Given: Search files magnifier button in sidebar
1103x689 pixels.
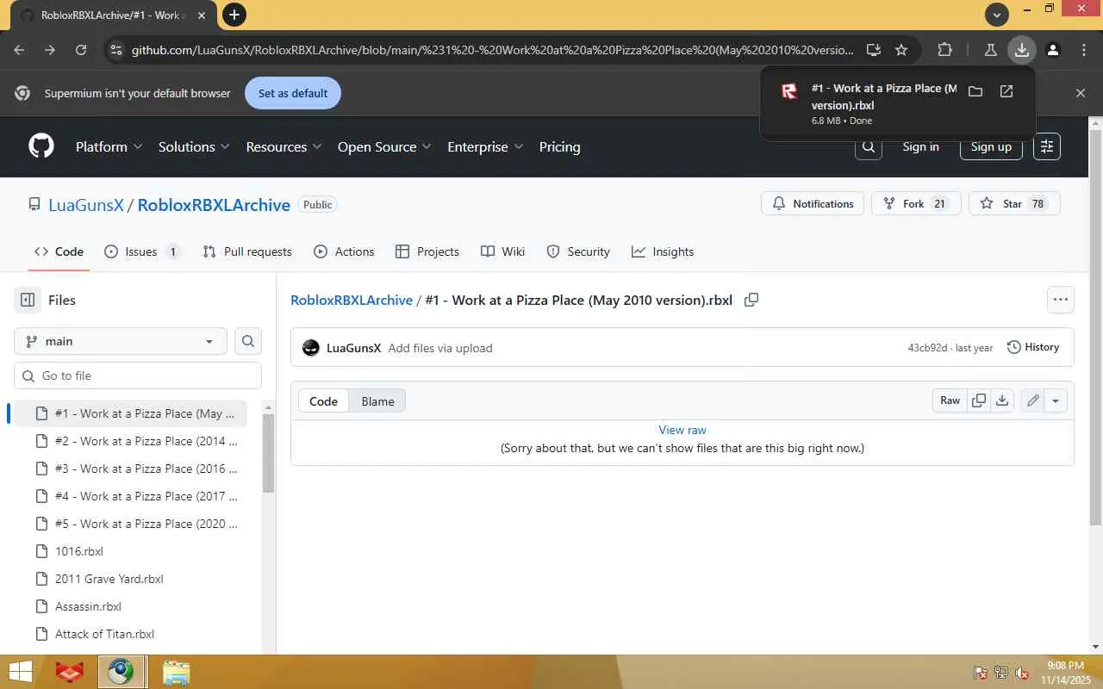Looking at the screenshot, I should tap(248, 341).
